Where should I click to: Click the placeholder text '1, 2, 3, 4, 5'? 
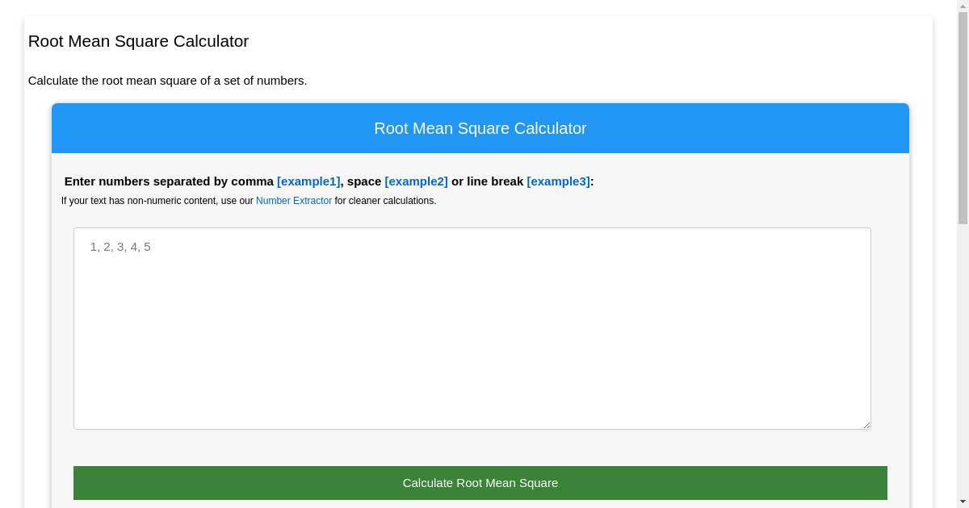point(120,247)
